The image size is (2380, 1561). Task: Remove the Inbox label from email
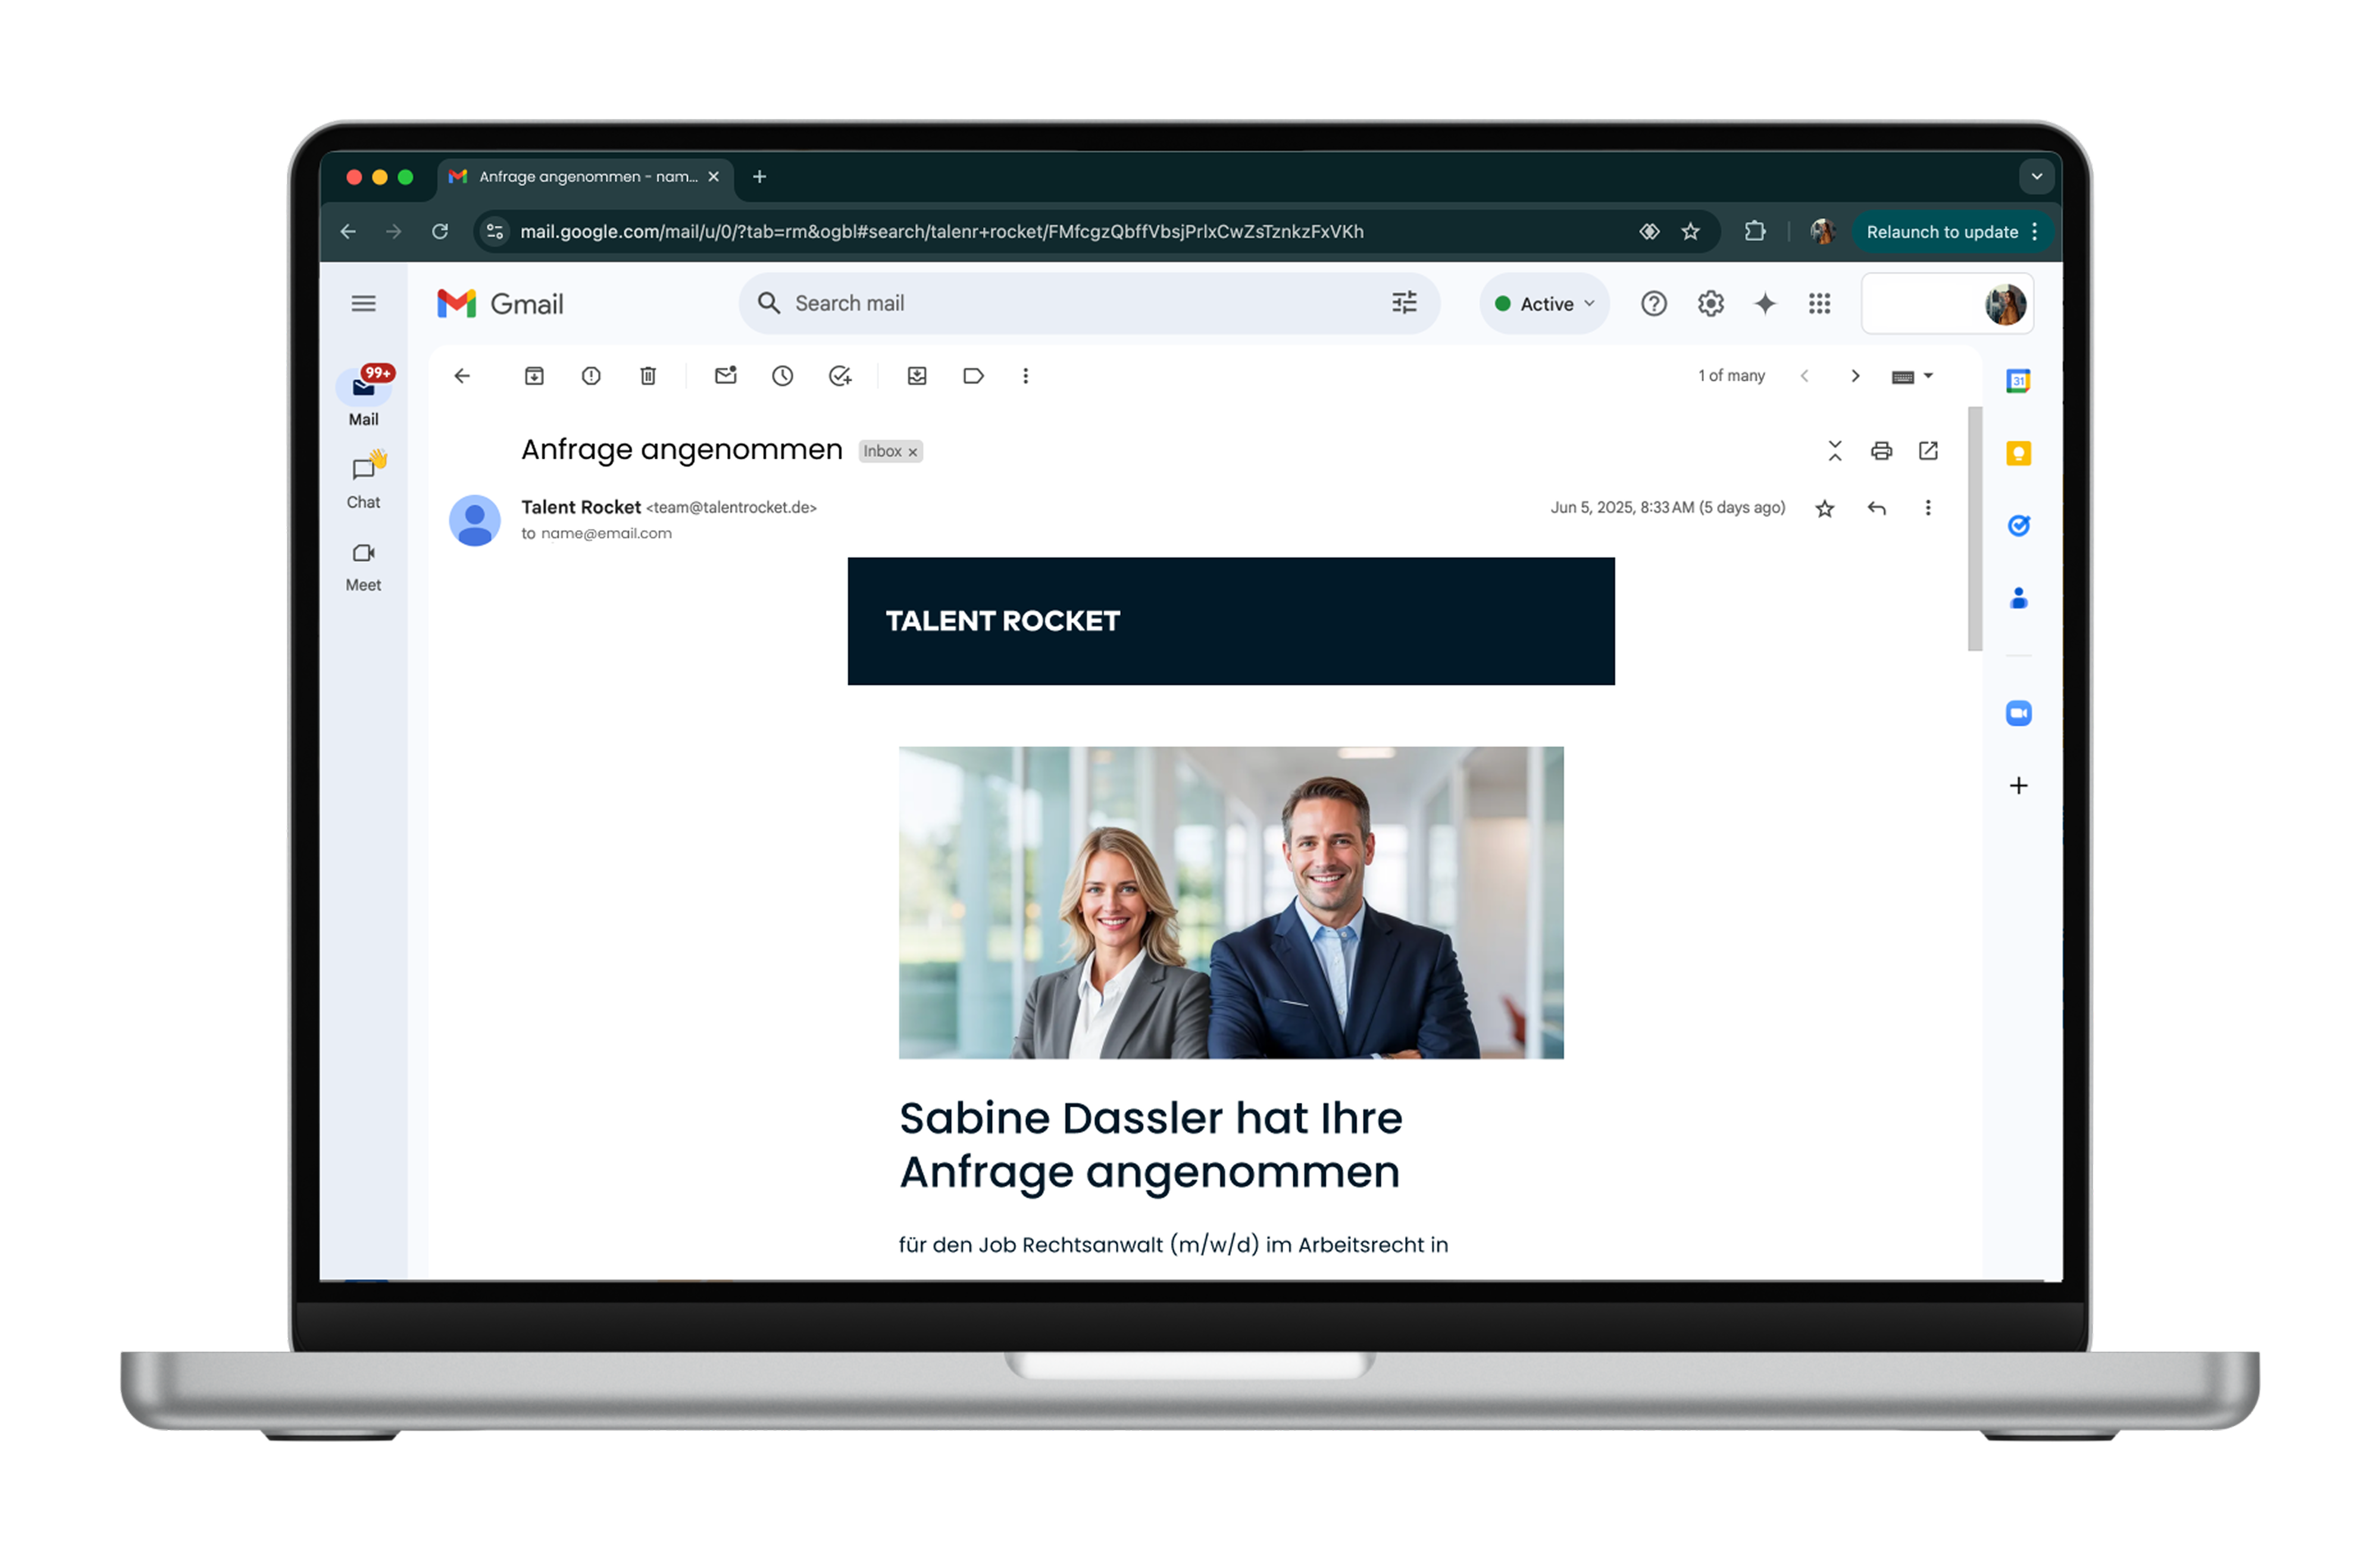(913, 453)
